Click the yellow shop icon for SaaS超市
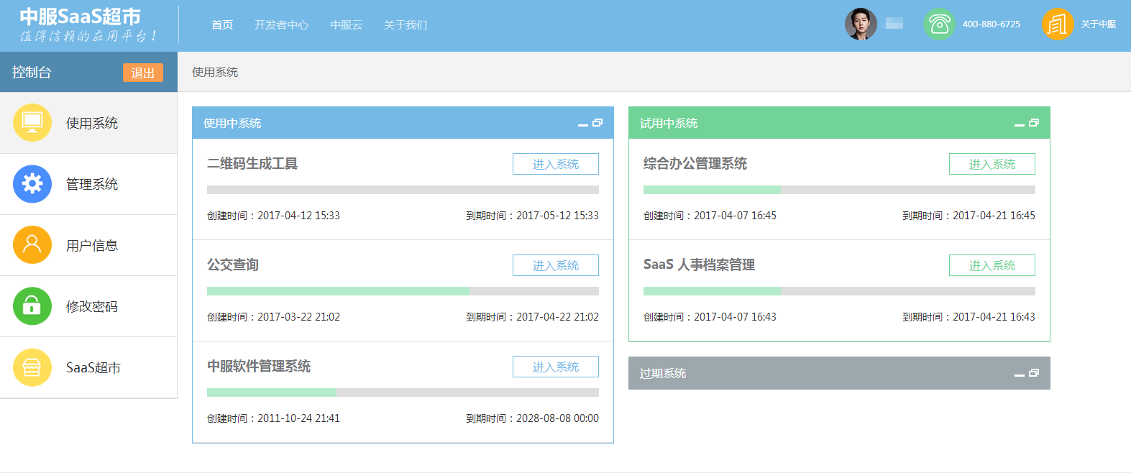The height and width of the screenshot is (473, 1131). (32, 367)
